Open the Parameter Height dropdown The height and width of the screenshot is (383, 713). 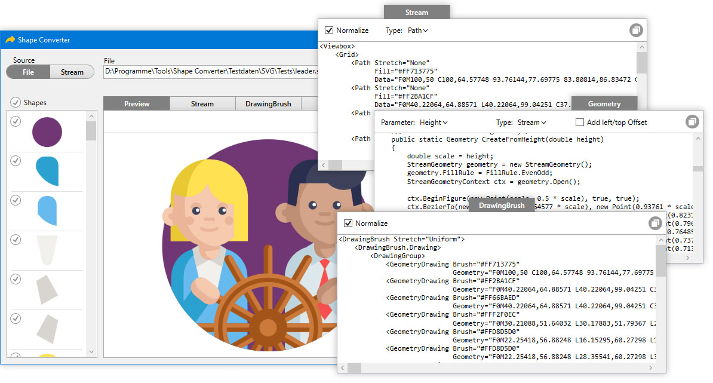pos(434,122)
